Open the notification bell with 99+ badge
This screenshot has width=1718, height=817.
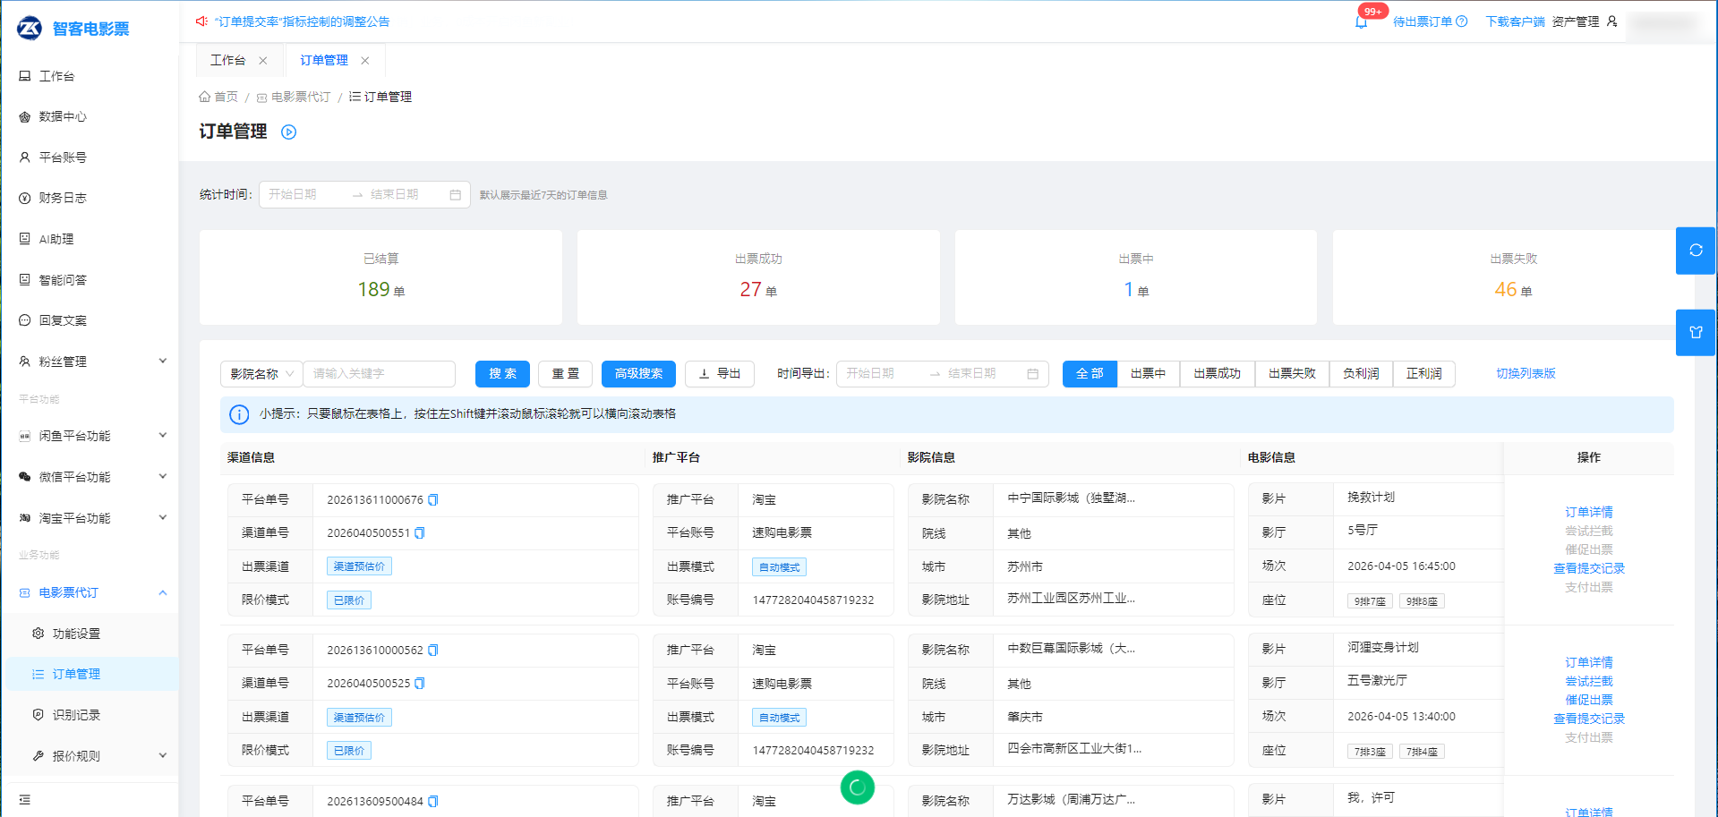pyautogui.click(x=1361, y=21)
